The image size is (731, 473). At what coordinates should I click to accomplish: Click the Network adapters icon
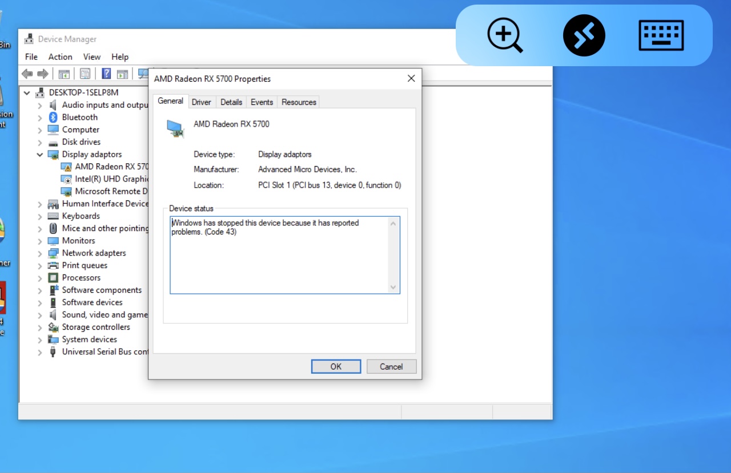pyautogui.click(x=53, y=253)
